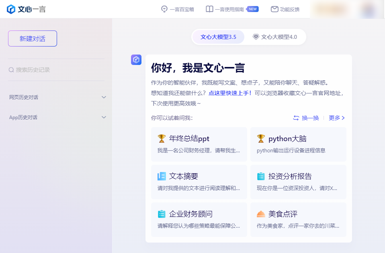Click text python输出运行设备进程信息

pos(291,150)
